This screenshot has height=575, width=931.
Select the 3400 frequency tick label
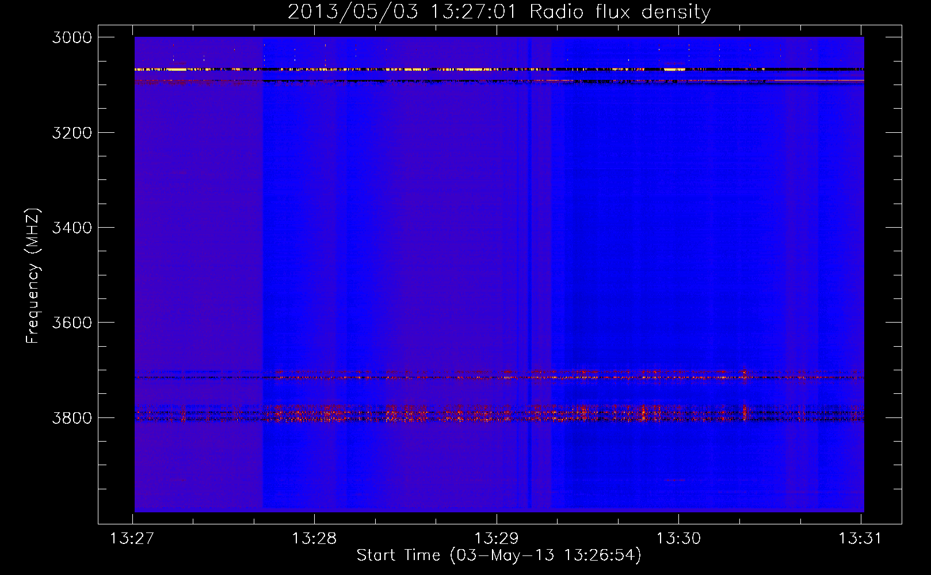[x=72, y=228]
